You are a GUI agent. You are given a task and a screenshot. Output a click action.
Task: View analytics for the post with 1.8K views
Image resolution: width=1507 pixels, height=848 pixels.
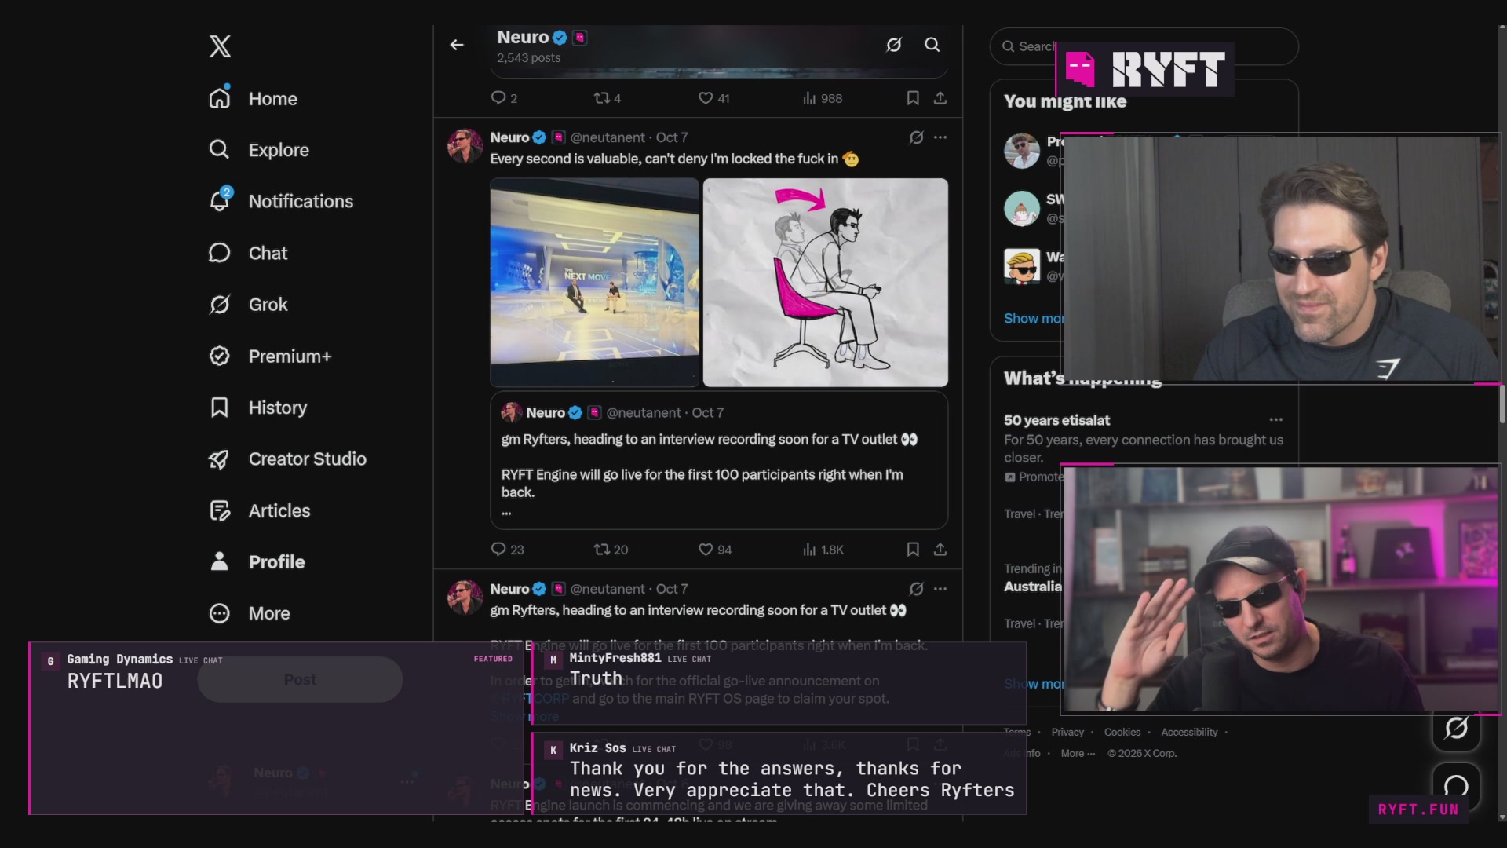(x=823, y=550)
